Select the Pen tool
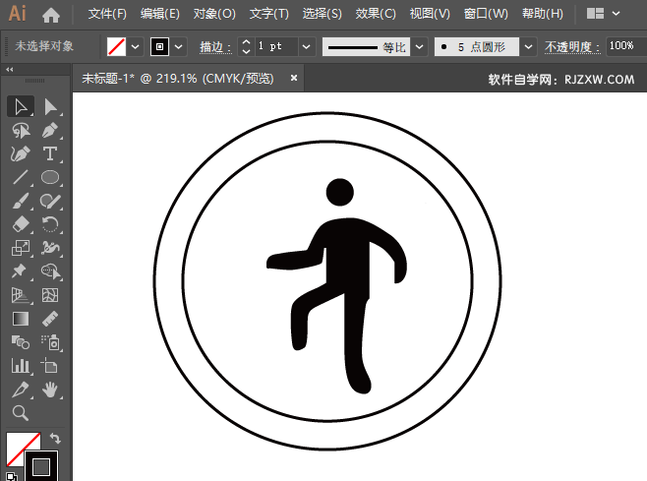 click(x=50, y=131)
